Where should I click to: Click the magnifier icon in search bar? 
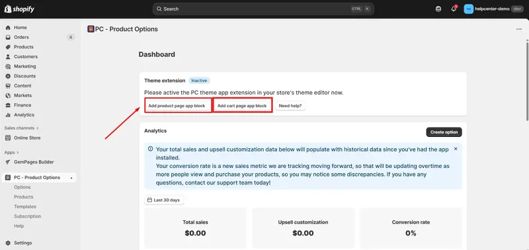click(x=159, y=9)
